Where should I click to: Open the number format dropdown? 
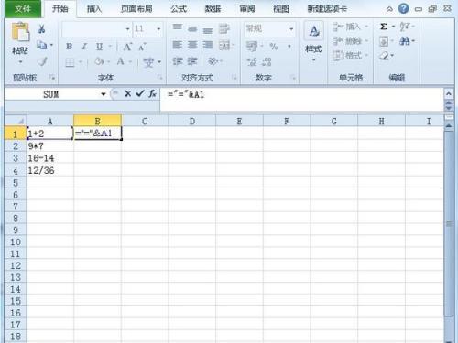pos(291,29)
